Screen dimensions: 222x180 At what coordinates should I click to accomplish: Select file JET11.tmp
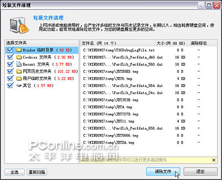148,121
